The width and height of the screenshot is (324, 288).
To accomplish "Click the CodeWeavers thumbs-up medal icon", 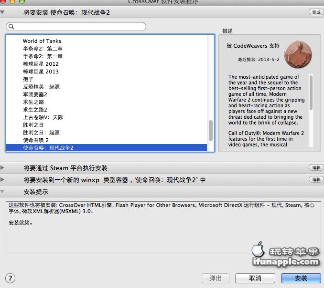I will pos(298,54).
